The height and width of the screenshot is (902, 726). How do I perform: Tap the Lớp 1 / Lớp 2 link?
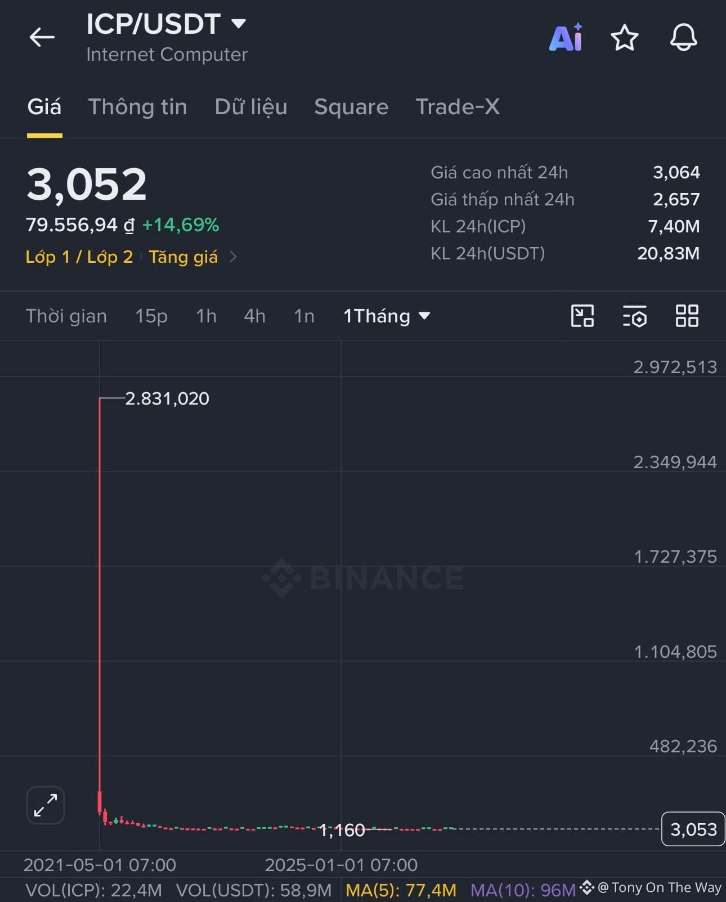pos(79,257)
